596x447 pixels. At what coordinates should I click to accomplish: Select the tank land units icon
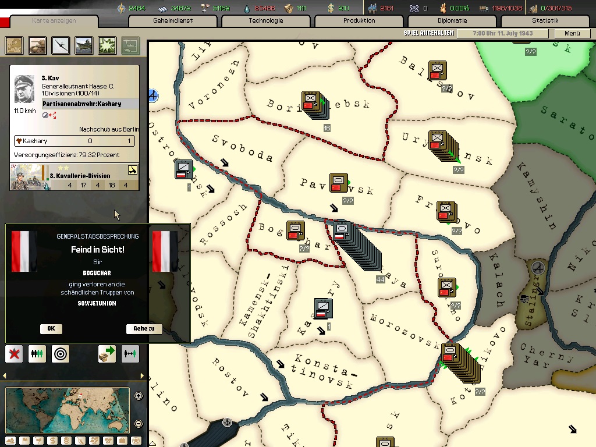tap(37, 45)
